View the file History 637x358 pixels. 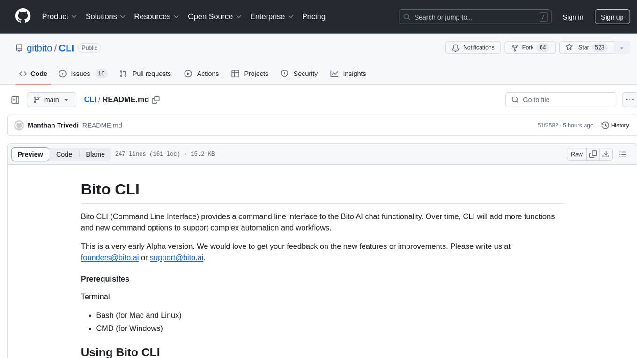coord(615,126)
